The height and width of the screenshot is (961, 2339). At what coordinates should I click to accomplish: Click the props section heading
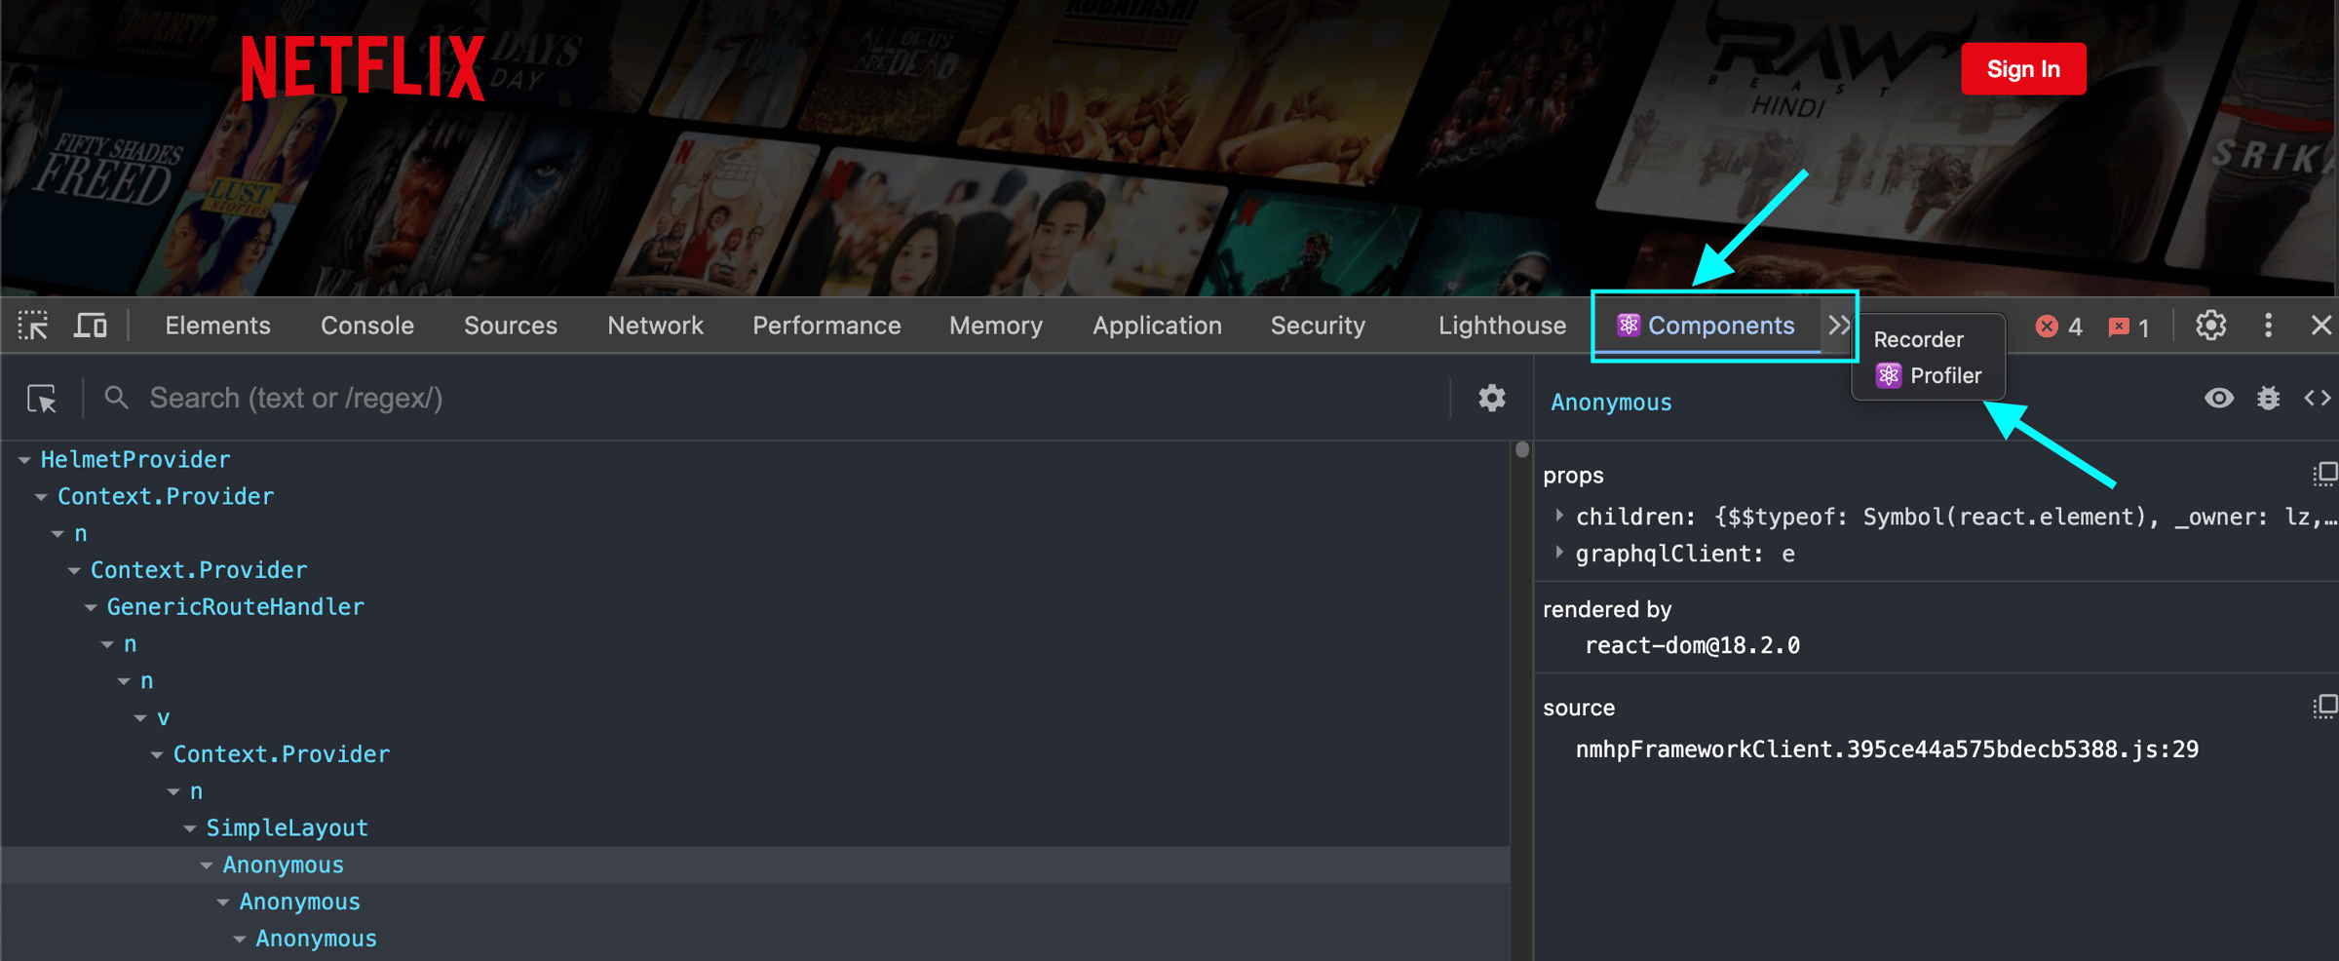(1573, 476)
